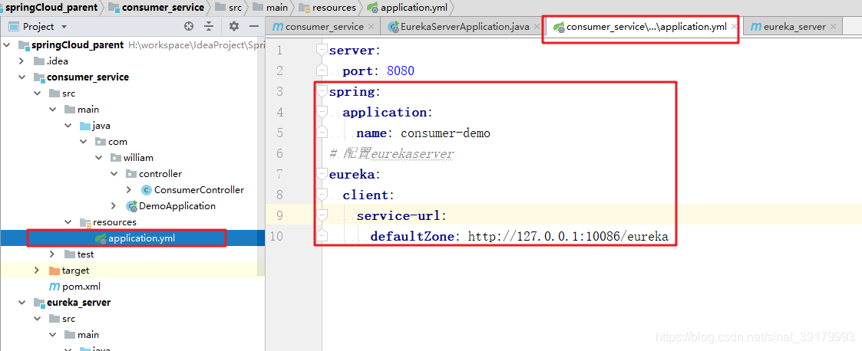Expand the target folder
The image size is (862, 351).
[37, 271]
